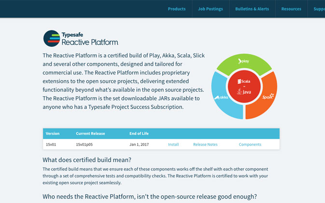Click 'What does certified build mean?' heading

[x=87, y=160]
